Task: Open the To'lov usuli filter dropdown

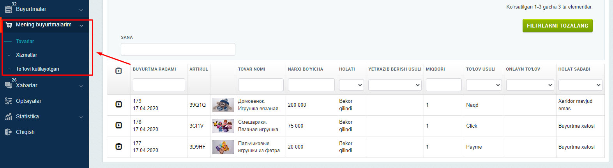Action: pos(483,85)
